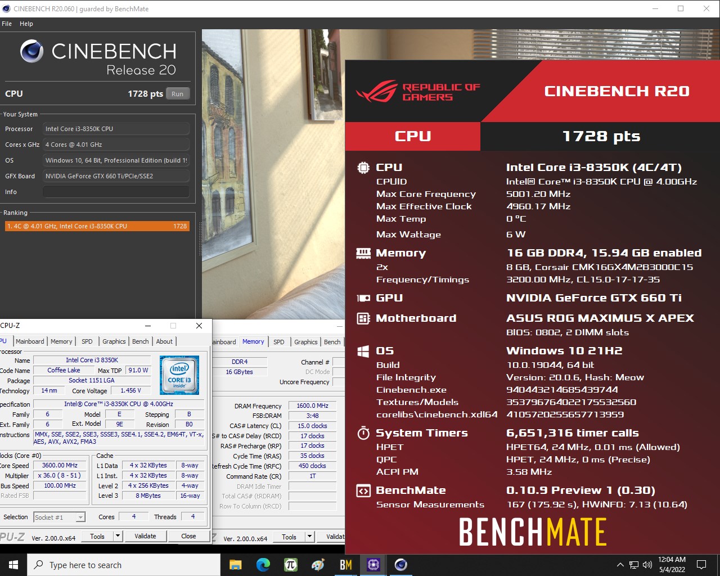This screenshot has width=720, height=576.
Task: Switch to CPU-Z via its taskbar icon
Action: 373,565
